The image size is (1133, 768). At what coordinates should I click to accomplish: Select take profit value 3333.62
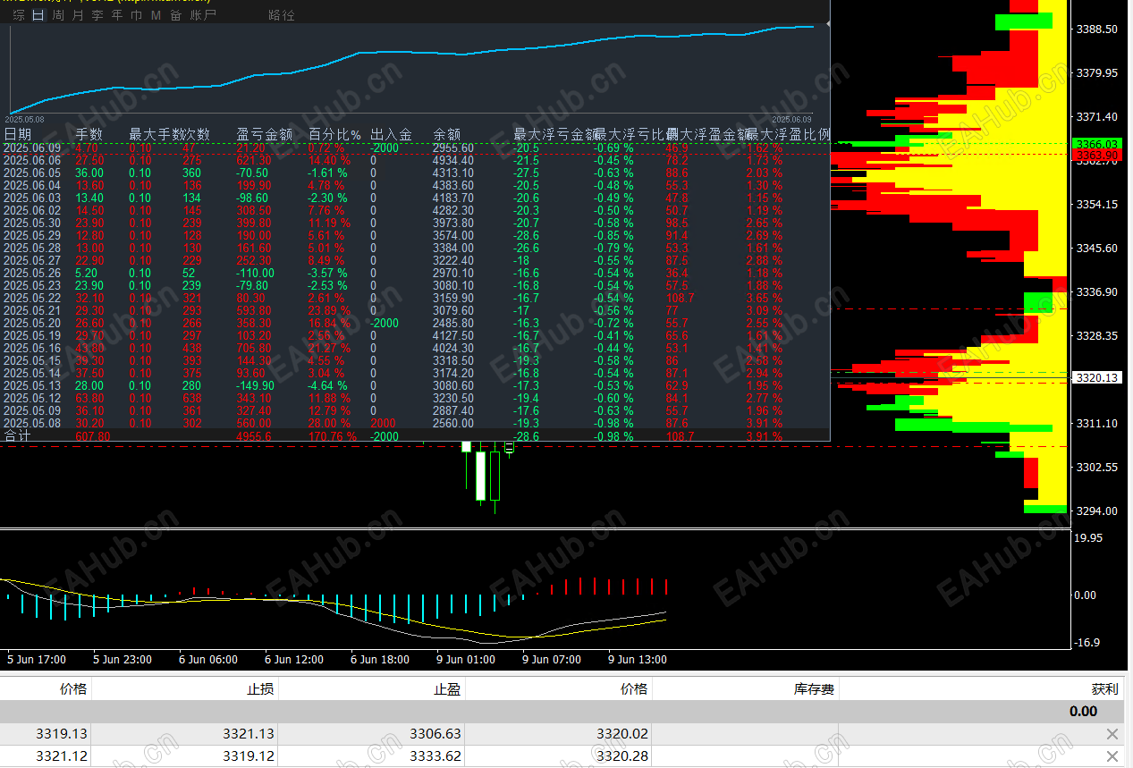point(435,756)
